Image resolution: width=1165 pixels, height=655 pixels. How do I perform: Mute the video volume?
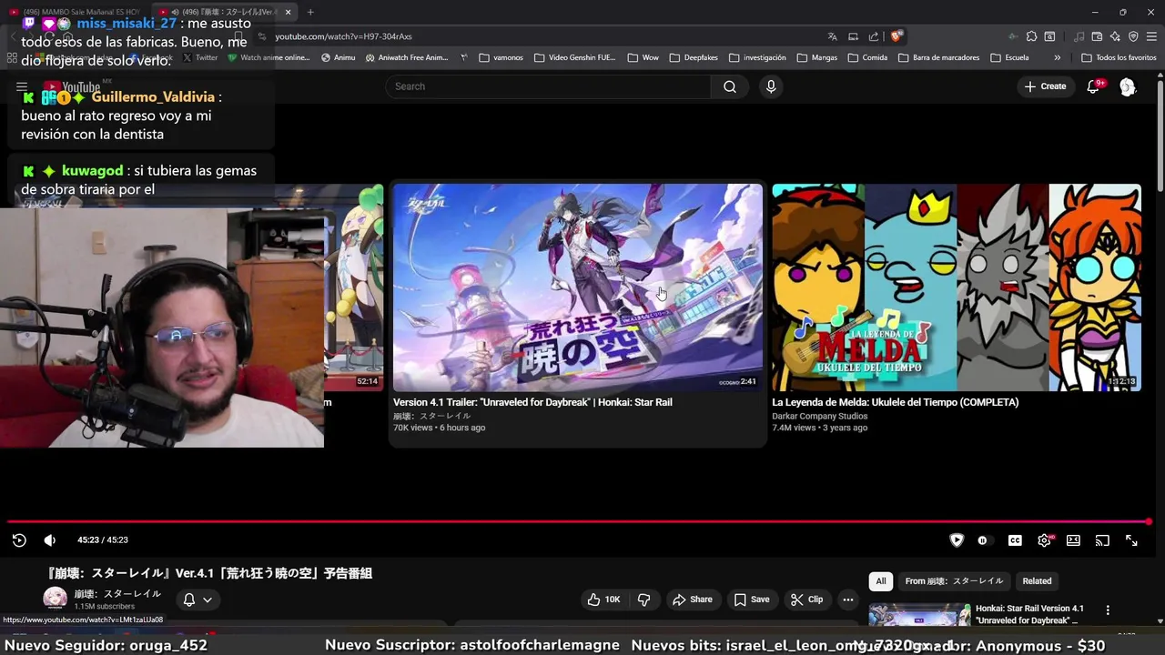[50, 540]
